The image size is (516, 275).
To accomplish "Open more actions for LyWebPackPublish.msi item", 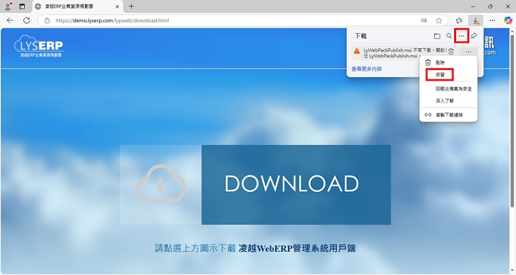I will coord(468,52).
